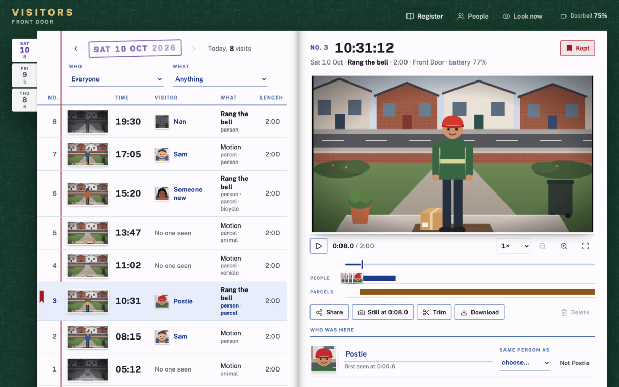Click the video scrubber progress bar
This screenshot has width=619, height=387.
pos(470,264)
